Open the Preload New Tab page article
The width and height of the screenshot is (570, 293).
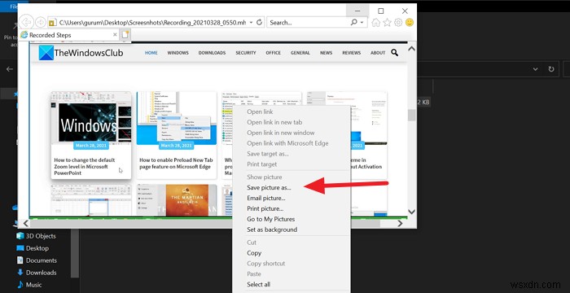(176, 164)
